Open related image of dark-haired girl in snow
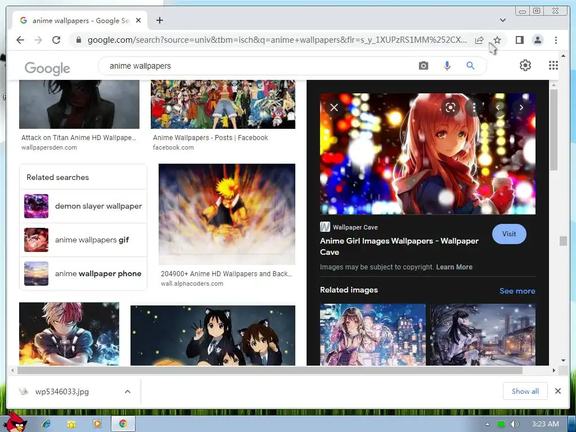This screenshot has height=432, width=576. click(x=483, y=334)
